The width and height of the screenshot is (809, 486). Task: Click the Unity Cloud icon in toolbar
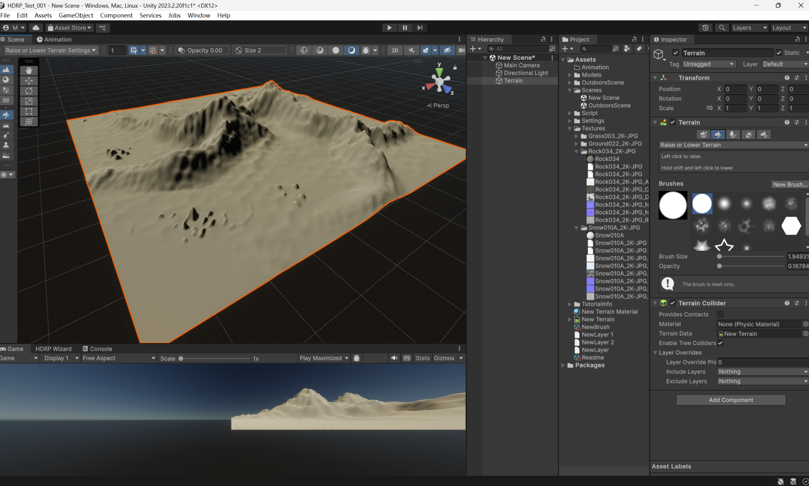click(36, 28)
